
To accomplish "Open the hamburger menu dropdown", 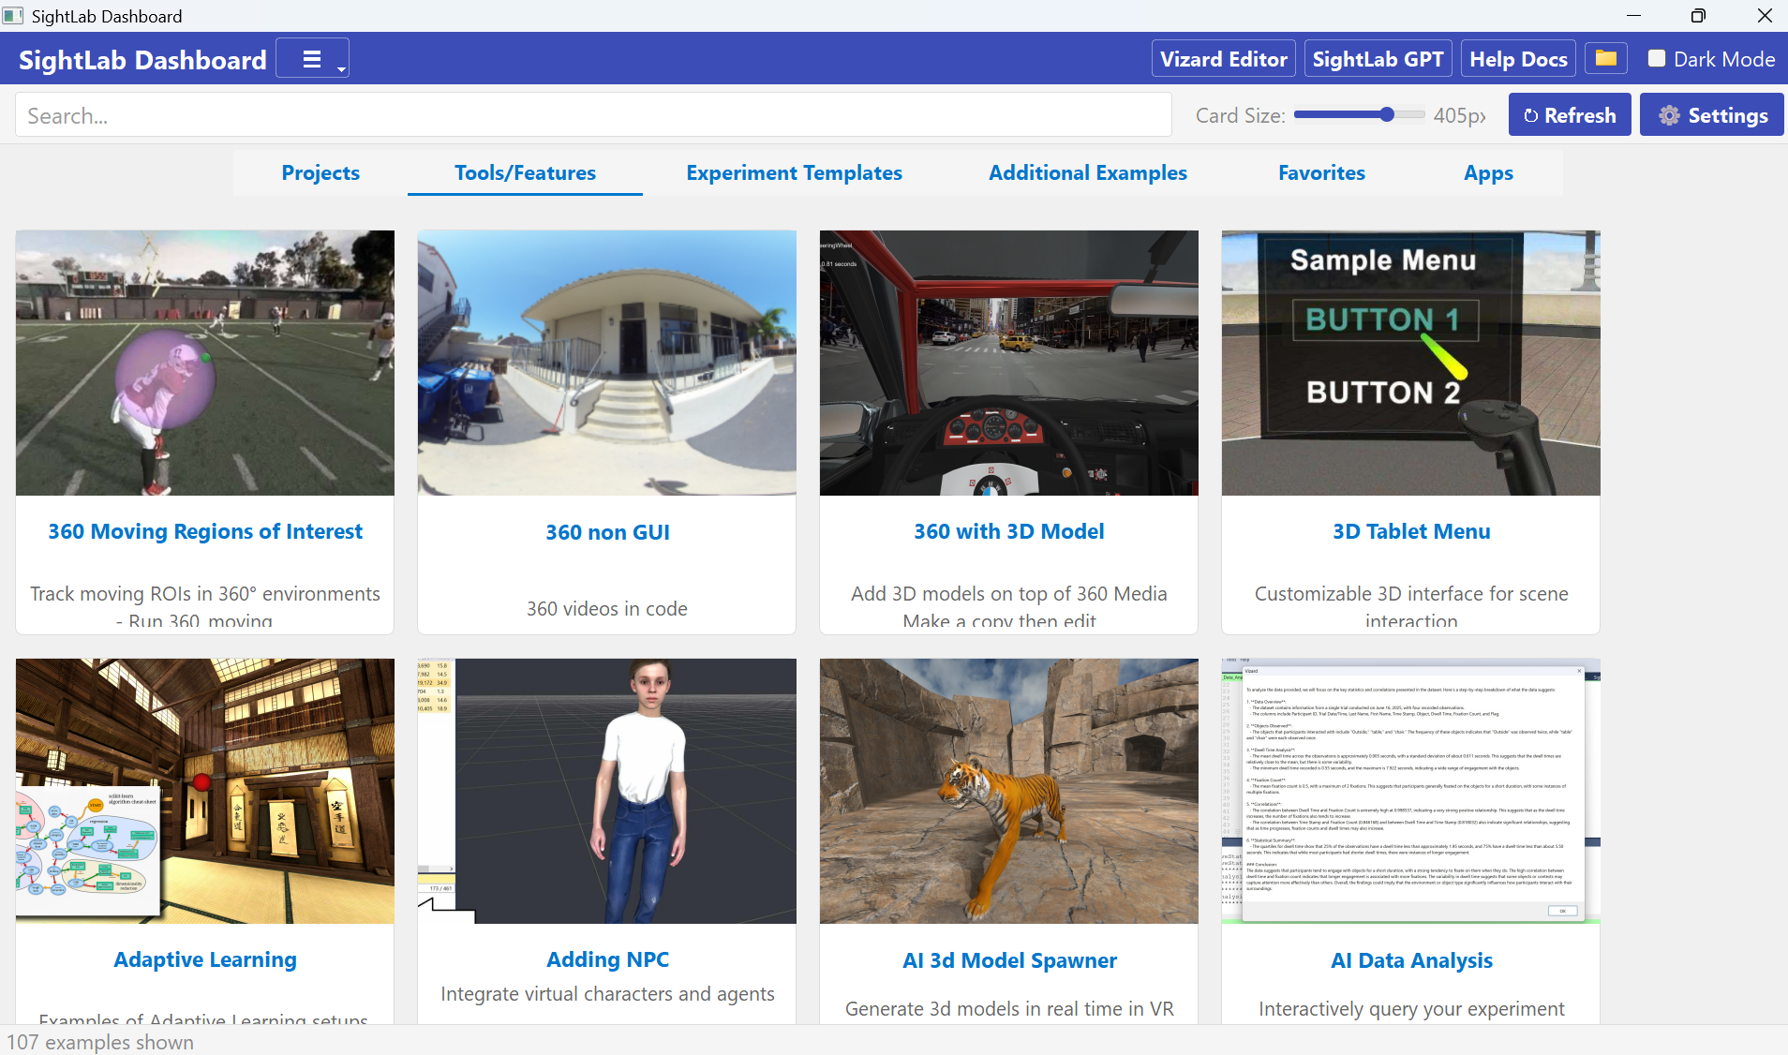I will [x=312, y=59].
